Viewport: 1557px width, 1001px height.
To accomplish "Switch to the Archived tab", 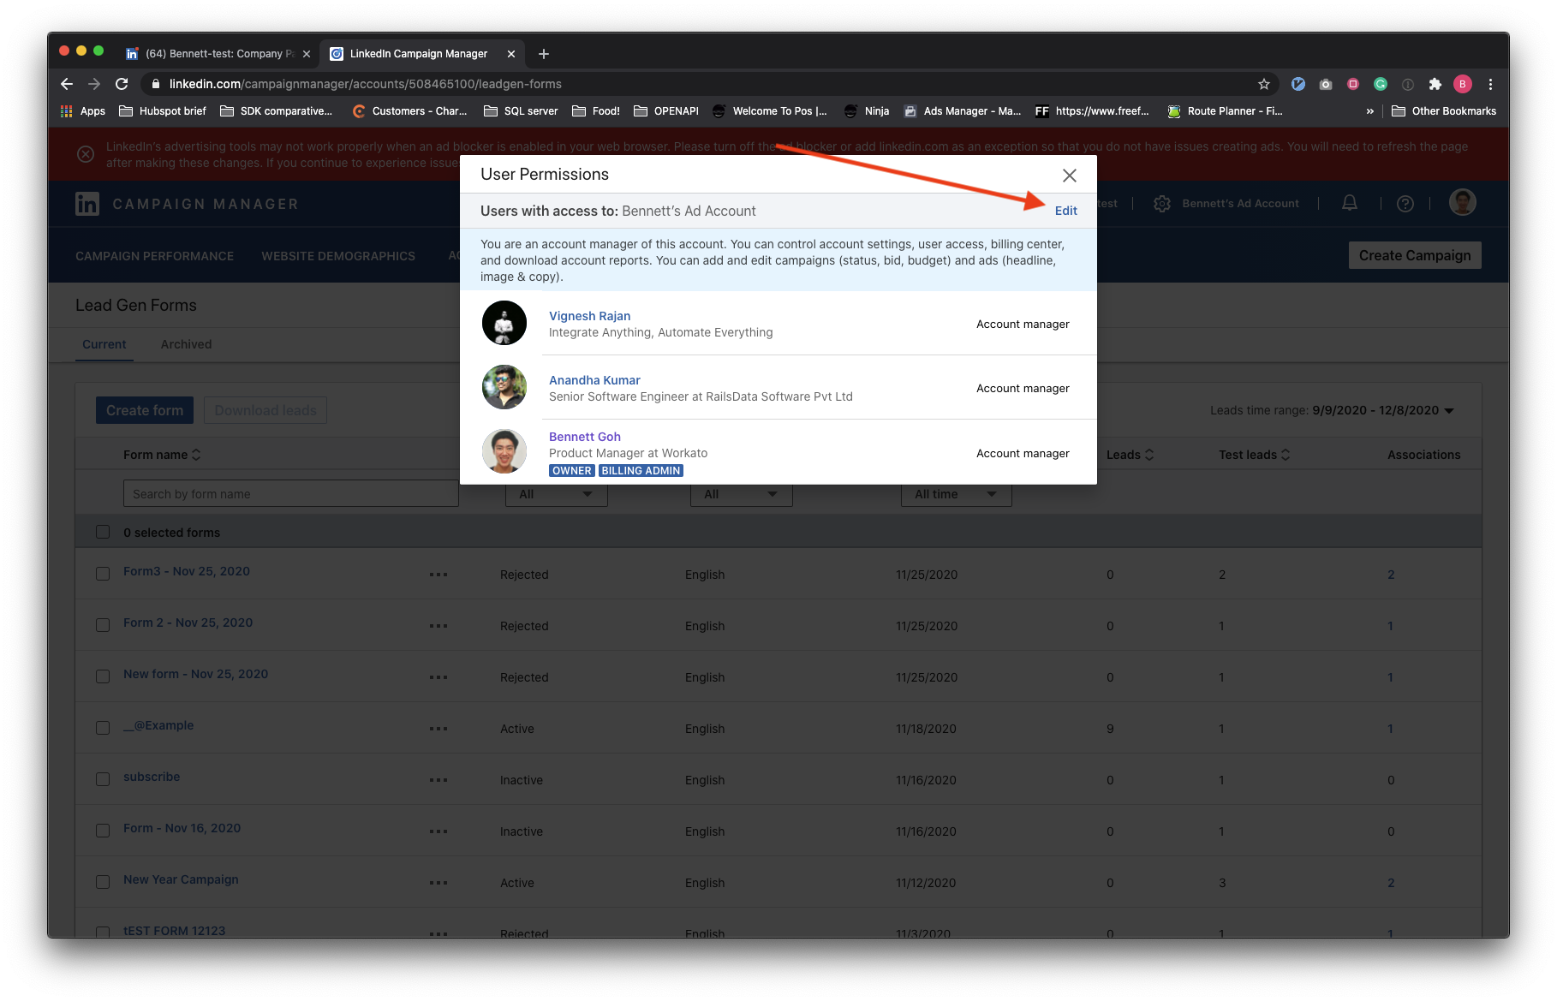I will [x=185, y=344].
